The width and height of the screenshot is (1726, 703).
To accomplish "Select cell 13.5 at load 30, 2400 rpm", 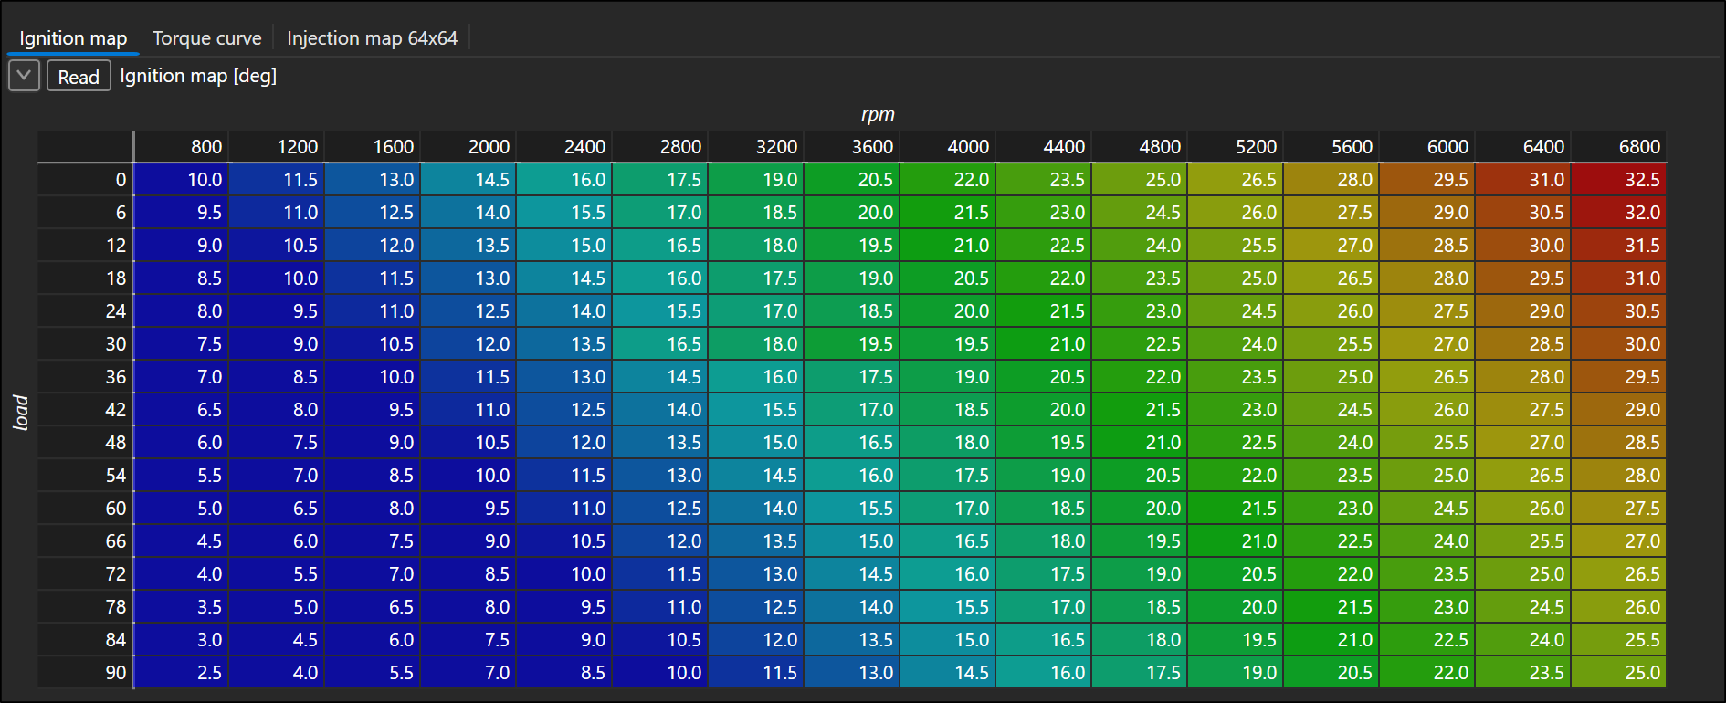I will [x=564, y=344].
